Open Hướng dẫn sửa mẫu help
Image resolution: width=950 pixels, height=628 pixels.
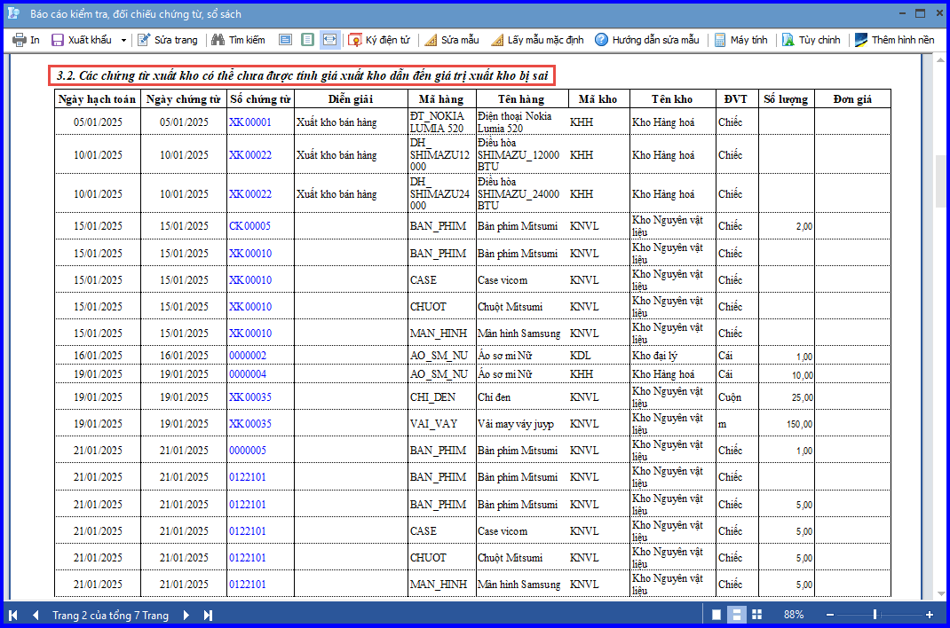click(647, 40)
